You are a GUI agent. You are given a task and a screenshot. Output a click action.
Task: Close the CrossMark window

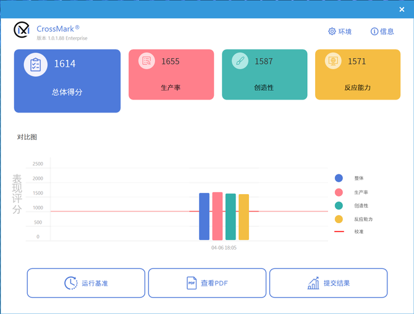coord(402,9)
